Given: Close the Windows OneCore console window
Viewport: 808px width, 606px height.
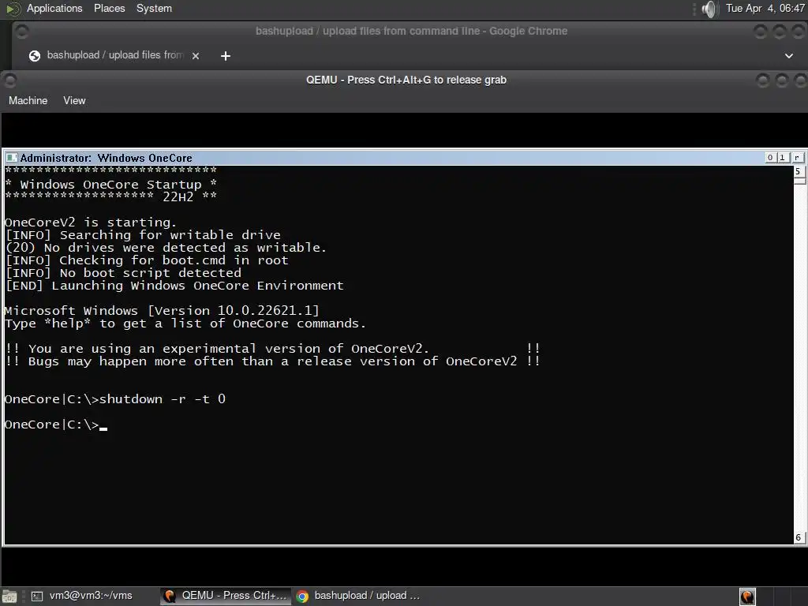Looking at the screenshot, I should [797, 158].
